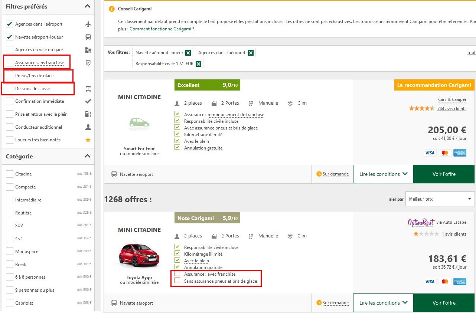Remove the Agences dans l'aéroport filter tag
Viewport: 476px width, 315px height.
[251, 53]
